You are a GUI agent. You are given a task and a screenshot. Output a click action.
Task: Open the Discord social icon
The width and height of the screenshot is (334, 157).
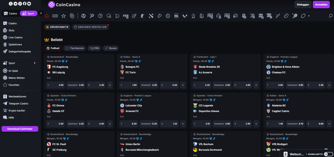tap(29, 4)
